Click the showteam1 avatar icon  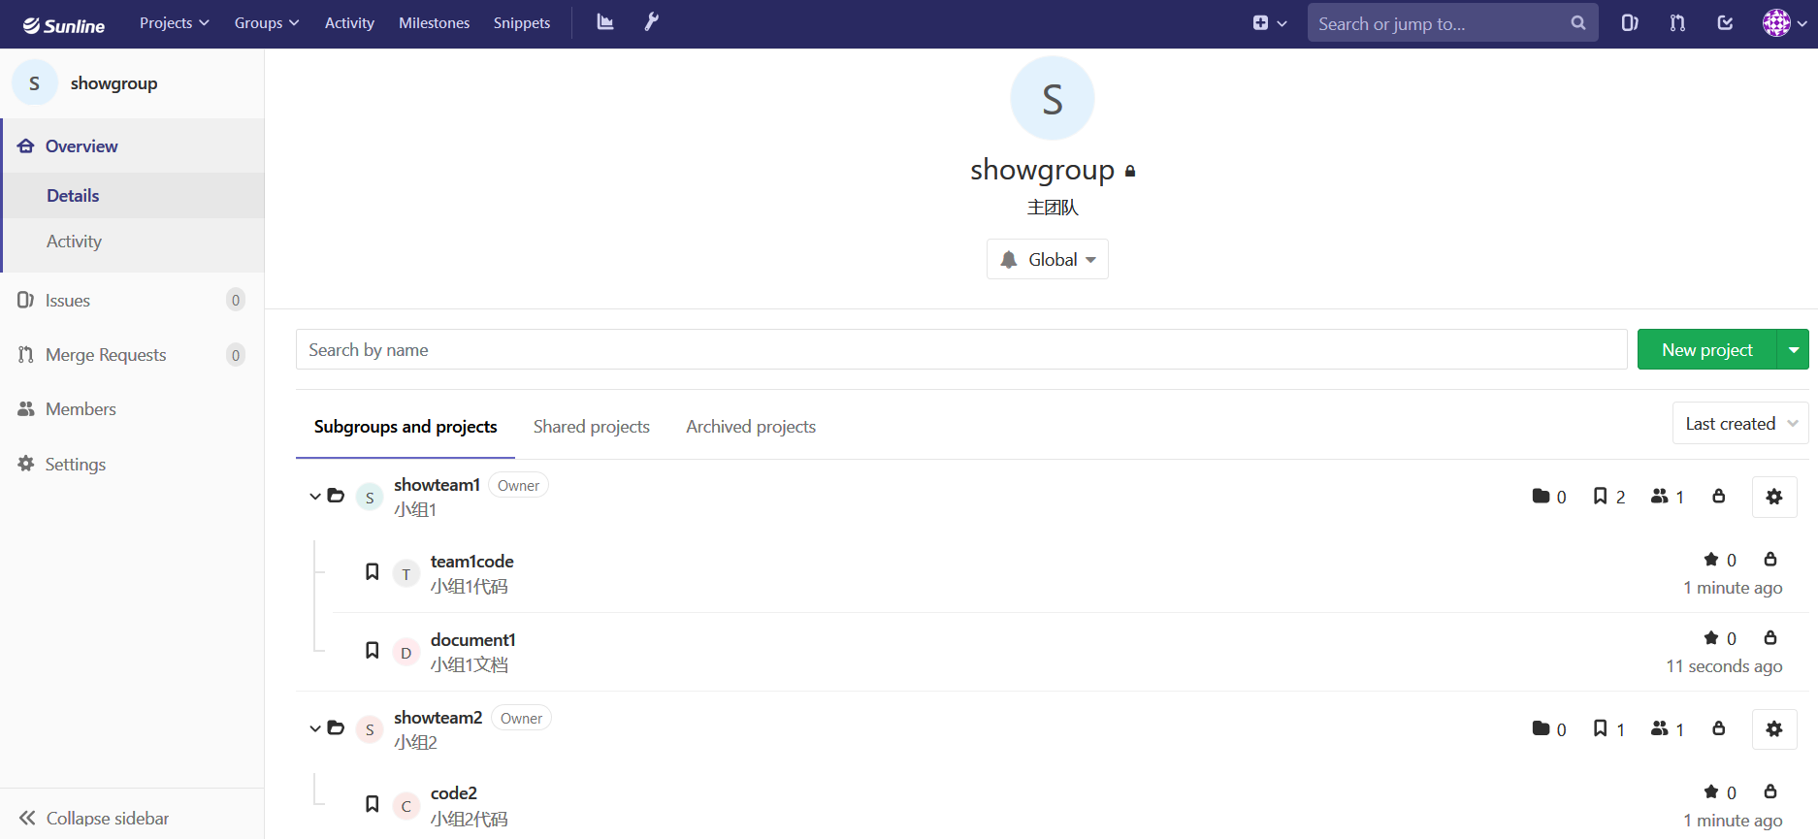370,498
